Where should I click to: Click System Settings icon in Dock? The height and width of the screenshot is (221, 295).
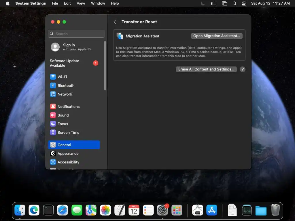(x=162, y=210)
